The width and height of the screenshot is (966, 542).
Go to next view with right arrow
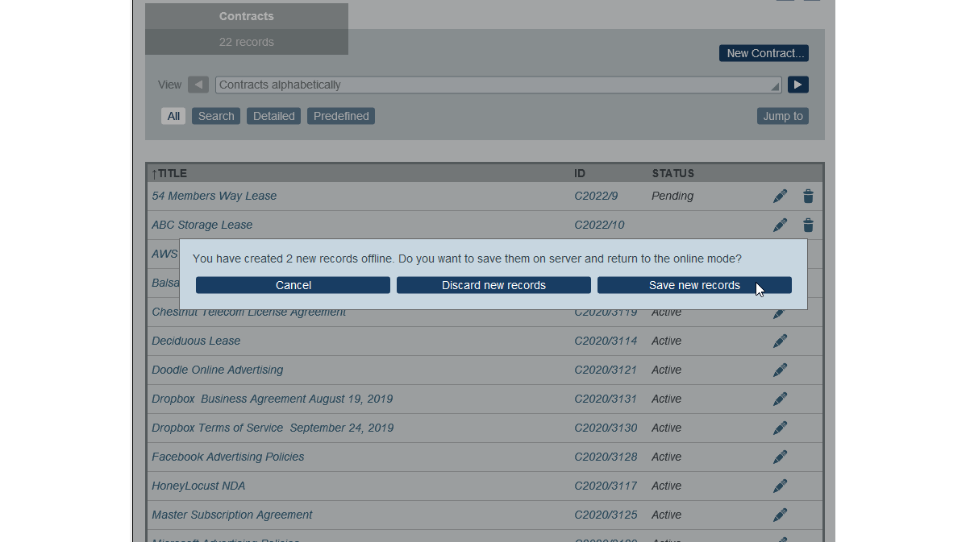point(797,85)
